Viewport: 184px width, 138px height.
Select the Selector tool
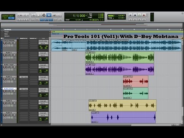click(x=44, y=15)
